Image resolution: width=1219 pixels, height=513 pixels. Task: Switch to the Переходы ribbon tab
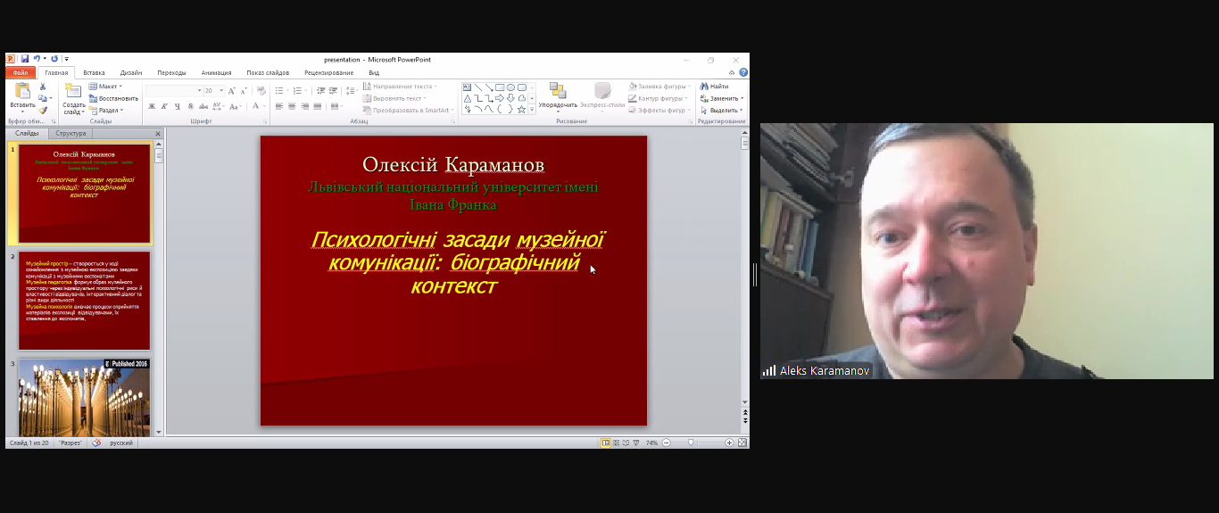click(171, 73)
